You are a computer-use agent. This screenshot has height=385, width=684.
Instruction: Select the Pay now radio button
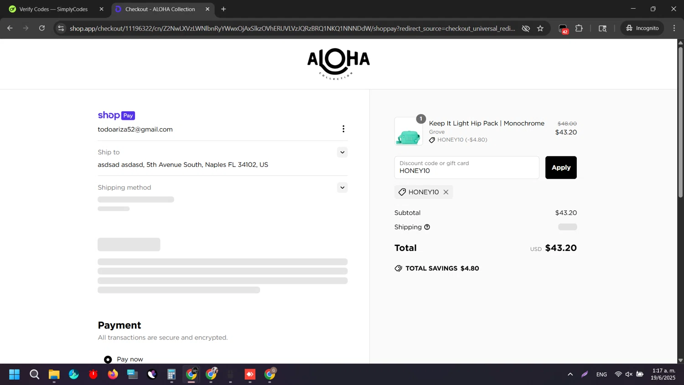[x=108, y=359]
